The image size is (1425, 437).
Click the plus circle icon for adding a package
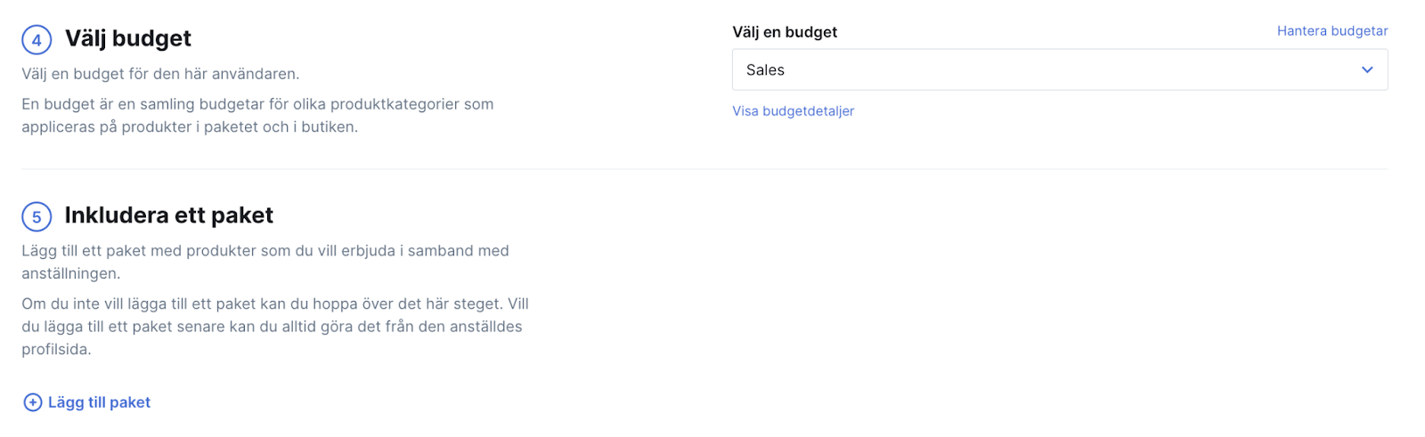(x=33, y=402)
